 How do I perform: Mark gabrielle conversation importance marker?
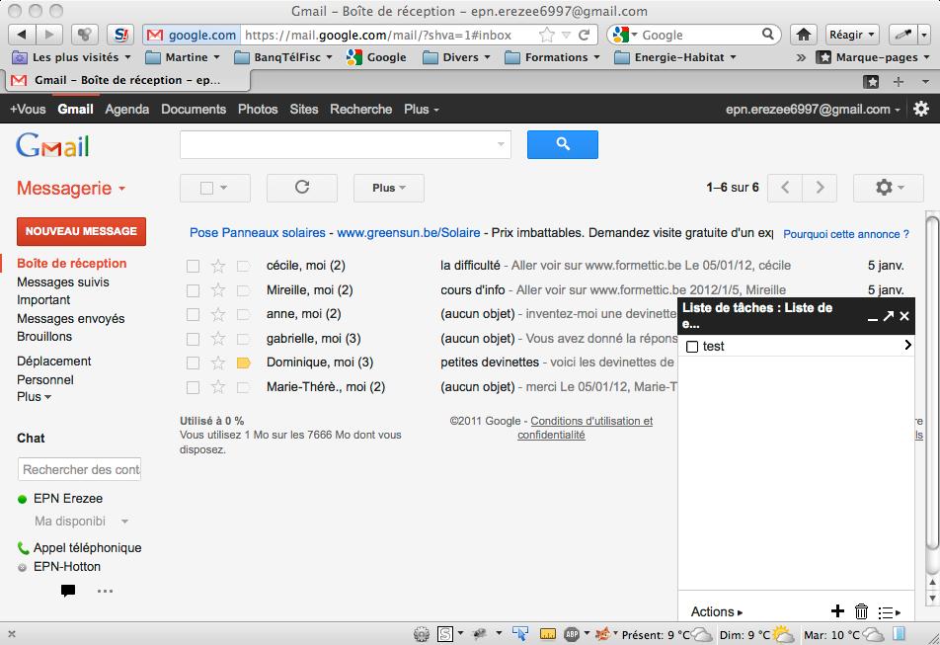243,339
